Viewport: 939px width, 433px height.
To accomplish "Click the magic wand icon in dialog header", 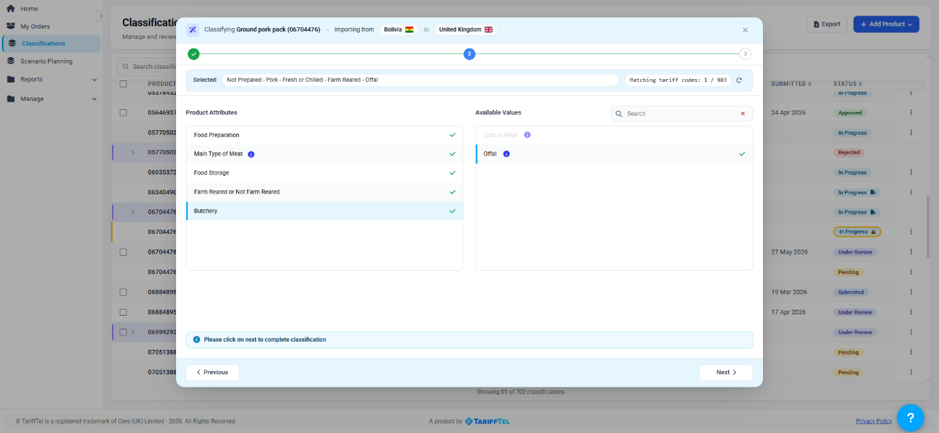I will pyautogui.click(x=192, y=30).
